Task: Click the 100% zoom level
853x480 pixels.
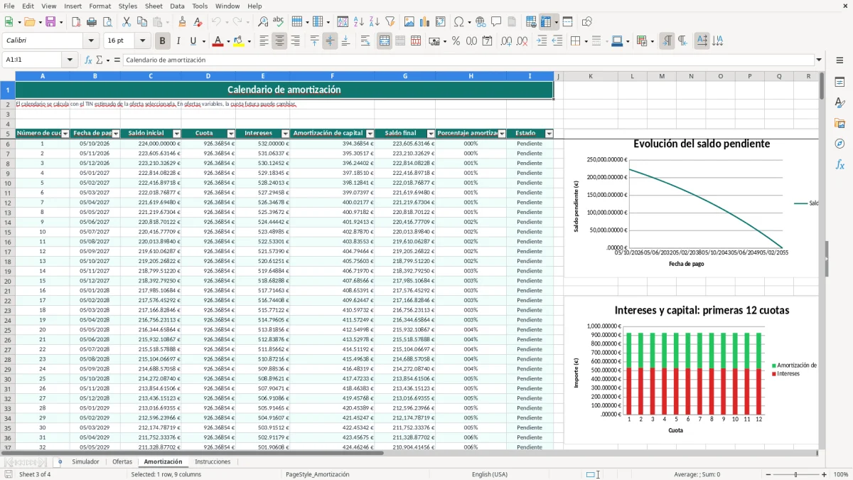Action: (841, 474)
